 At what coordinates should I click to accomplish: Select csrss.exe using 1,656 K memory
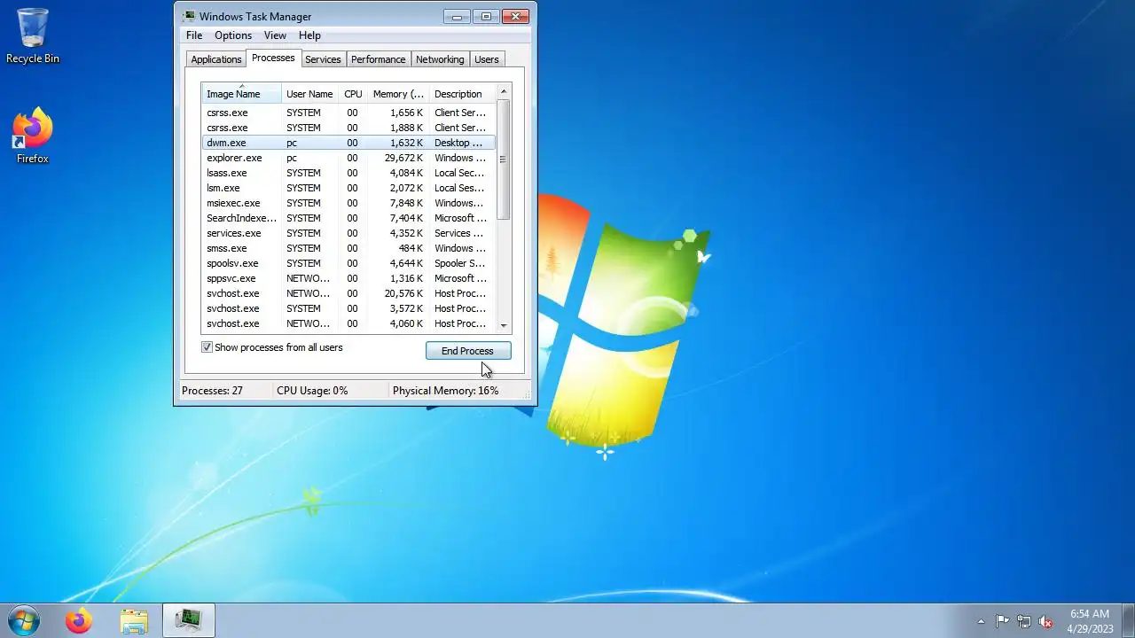(x=348, y=113)
